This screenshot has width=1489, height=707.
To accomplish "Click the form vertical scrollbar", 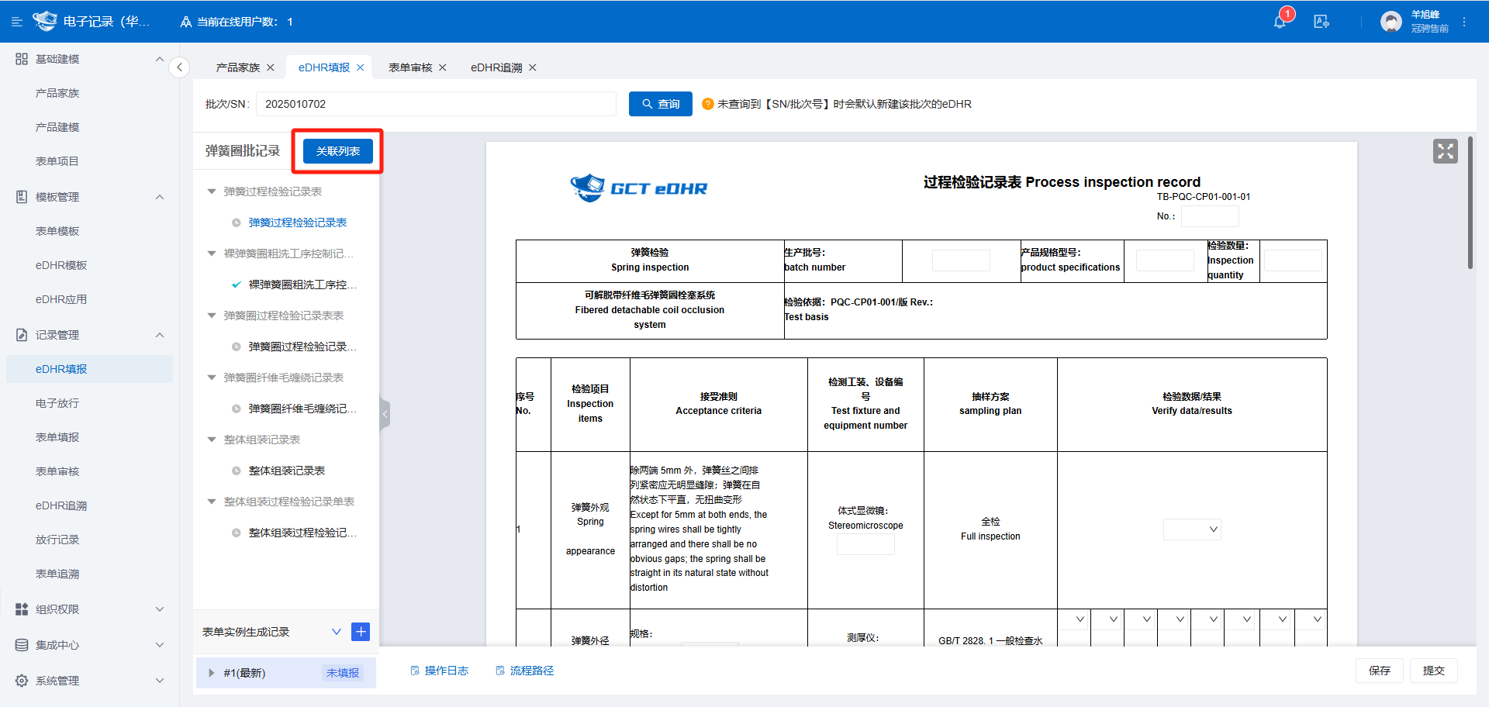I will (x=1470, y=203).
